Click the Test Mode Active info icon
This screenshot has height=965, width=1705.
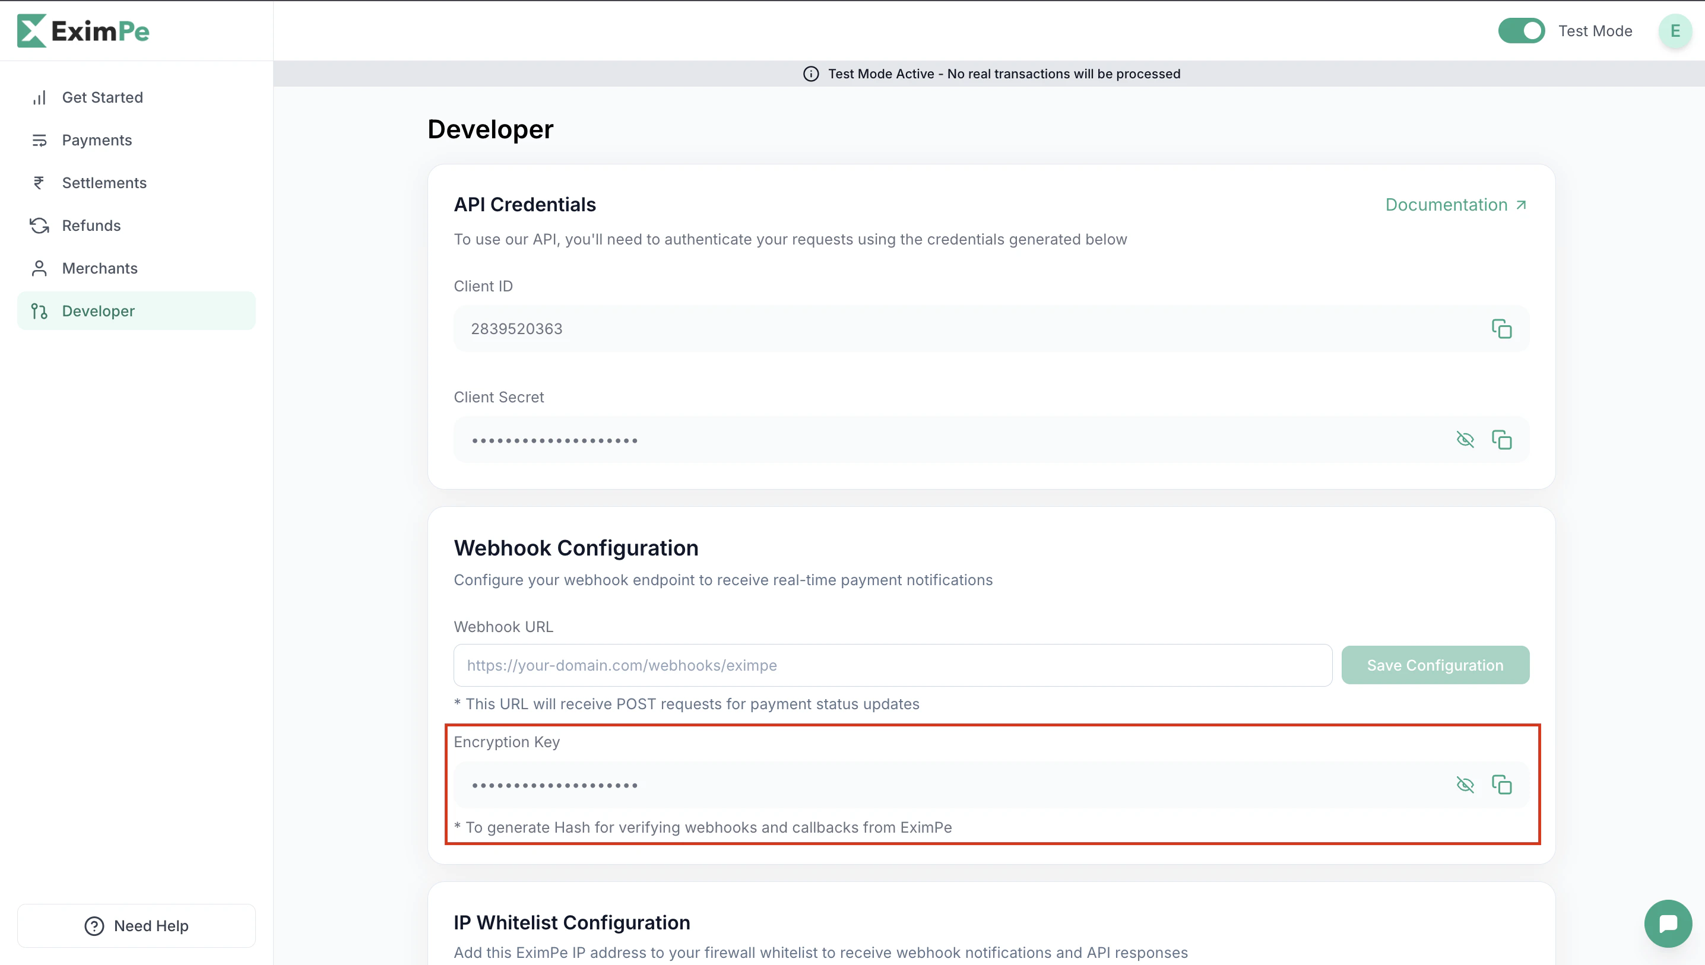pyautogui.click(x=812, y=74)
